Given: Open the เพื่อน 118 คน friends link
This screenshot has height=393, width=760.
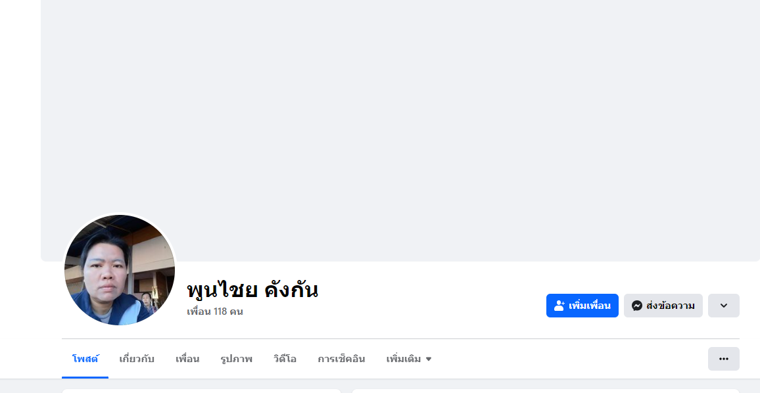Looking at the screenshot, I should 215,312.
